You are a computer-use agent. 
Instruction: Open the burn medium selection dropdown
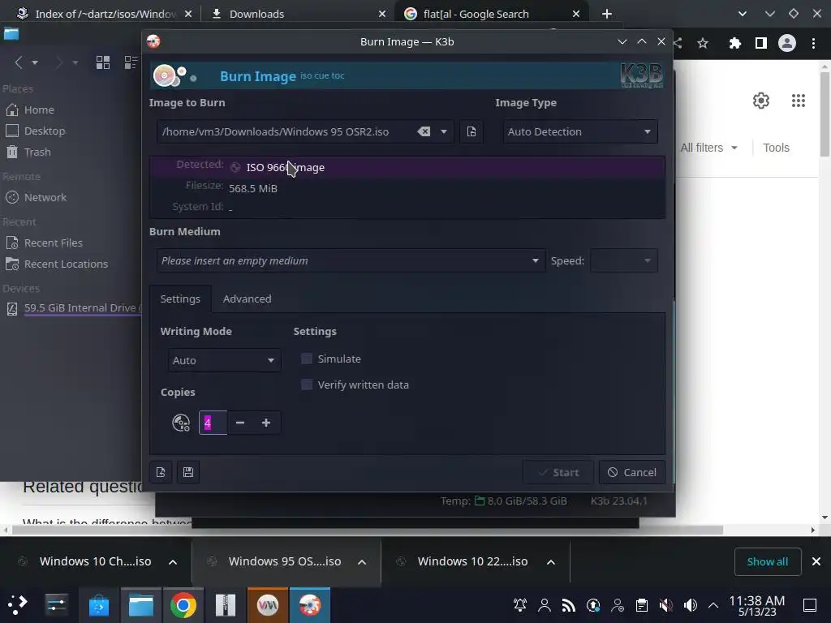351,260
